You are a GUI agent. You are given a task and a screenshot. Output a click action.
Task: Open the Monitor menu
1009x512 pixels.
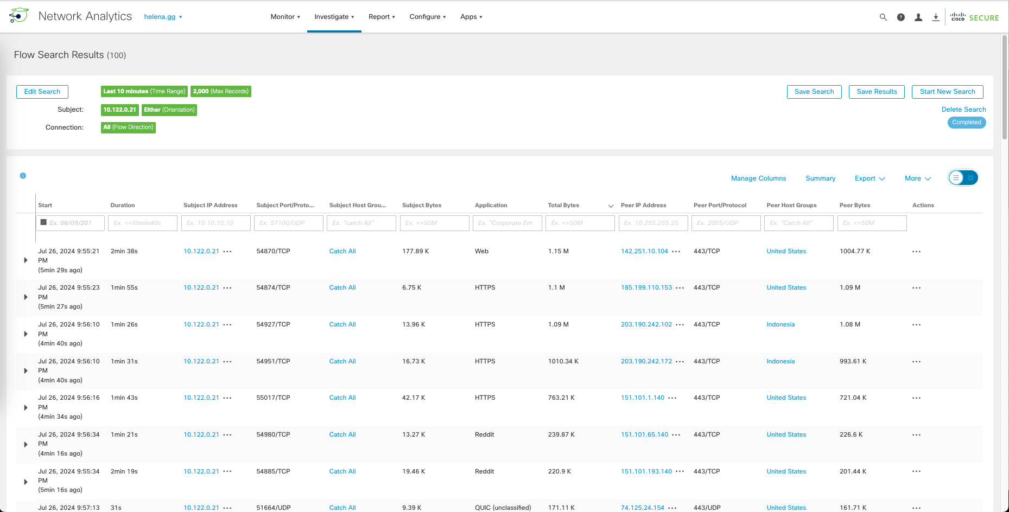285,17
